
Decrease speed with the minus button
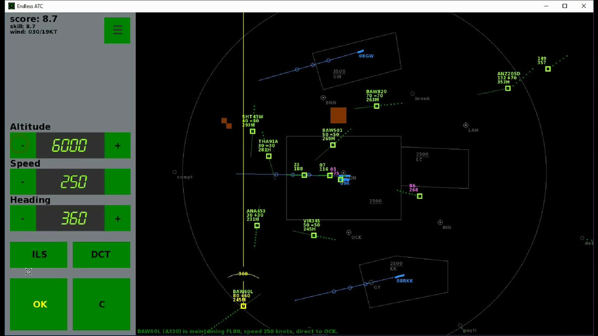click(x=23, y=182)
